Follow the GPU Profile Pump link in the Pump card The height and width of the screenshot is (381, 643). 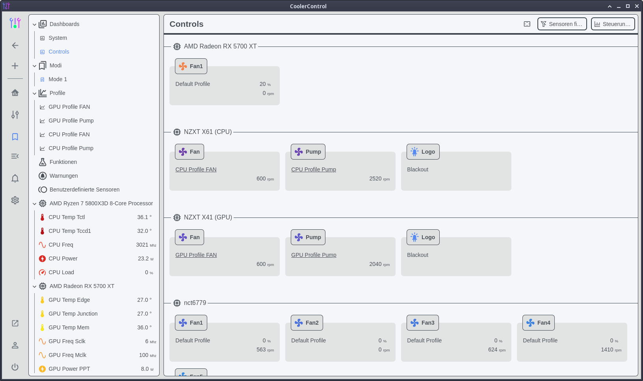point(314,255)
